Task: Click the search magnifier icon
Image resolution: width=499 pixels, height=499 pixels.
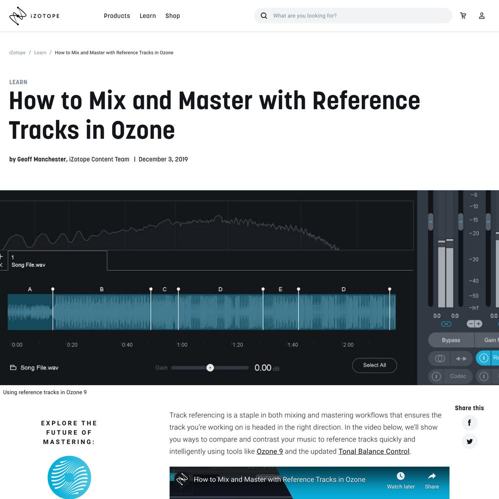Action: pos(264,15)
